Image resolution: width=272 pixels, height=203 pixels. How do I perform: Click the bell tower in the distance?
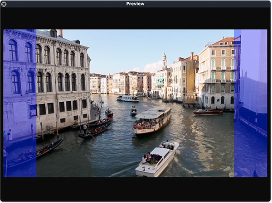[165, 61]
